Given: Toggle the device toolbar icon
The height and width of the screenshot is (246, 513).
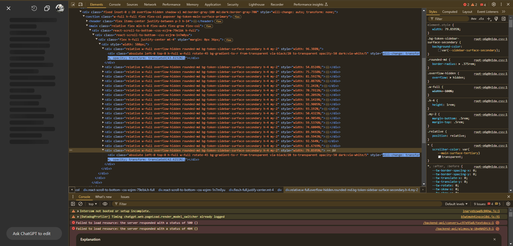Looking at the screenshot, I should (80, 4).
